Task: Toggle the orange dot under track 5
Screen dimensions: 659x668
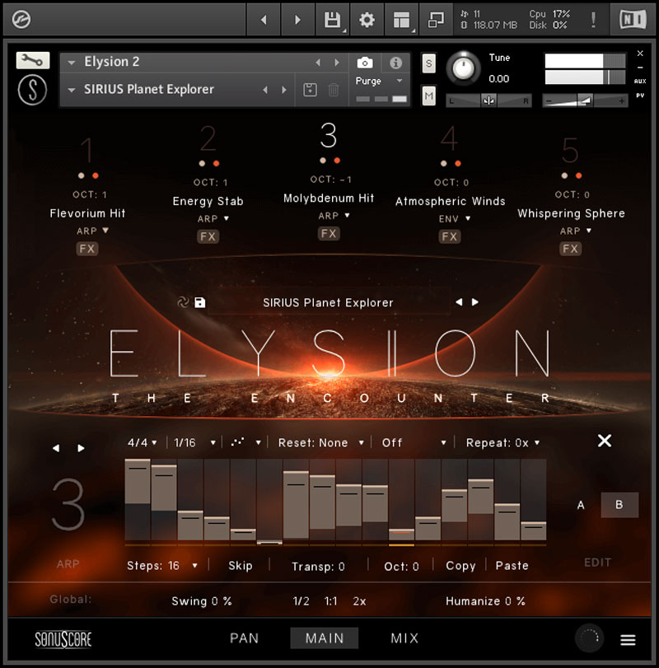Action: (578, 175)
